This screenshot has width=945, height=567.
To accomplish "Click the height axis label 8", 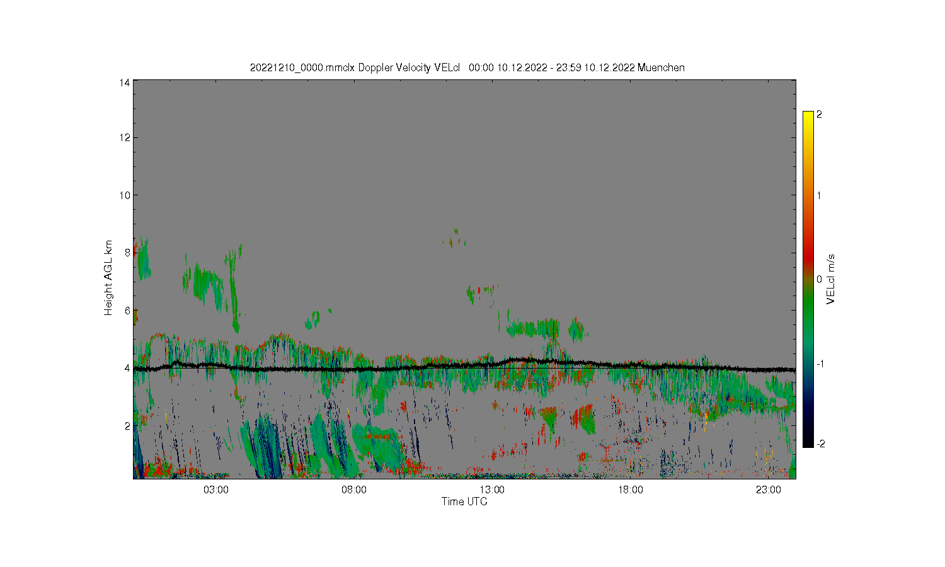I will point(127,253).
